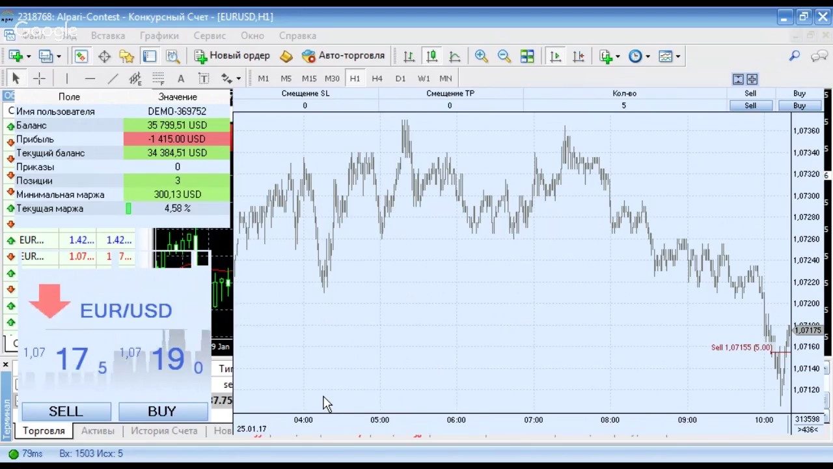The image size is (833, 469).
Task: Switch to M1 timeframe
Action: (x=264, y=78)
